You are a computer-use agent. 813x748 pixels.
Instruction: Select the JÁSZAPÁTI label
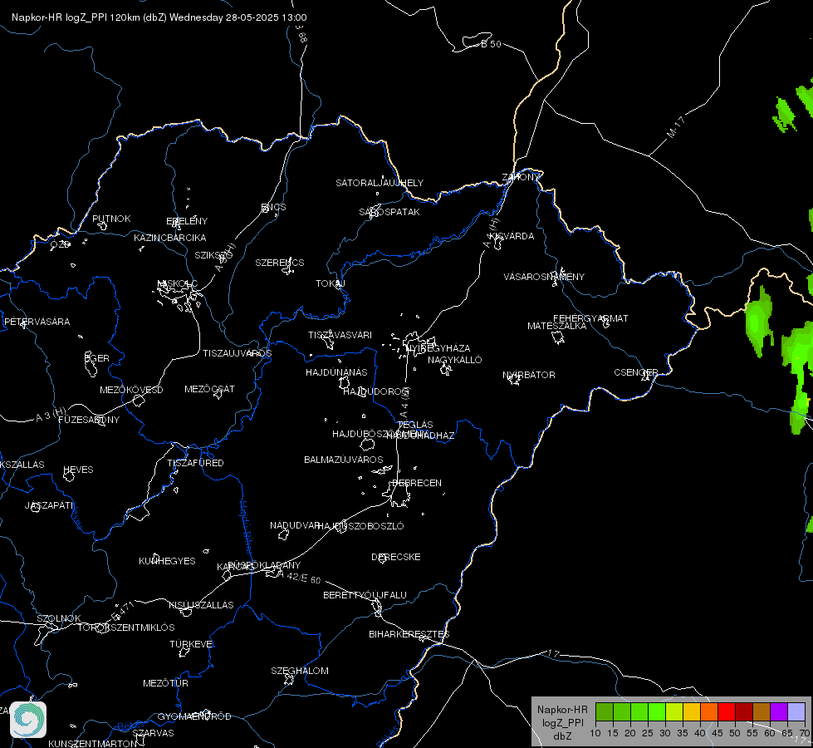pos(49,505)
